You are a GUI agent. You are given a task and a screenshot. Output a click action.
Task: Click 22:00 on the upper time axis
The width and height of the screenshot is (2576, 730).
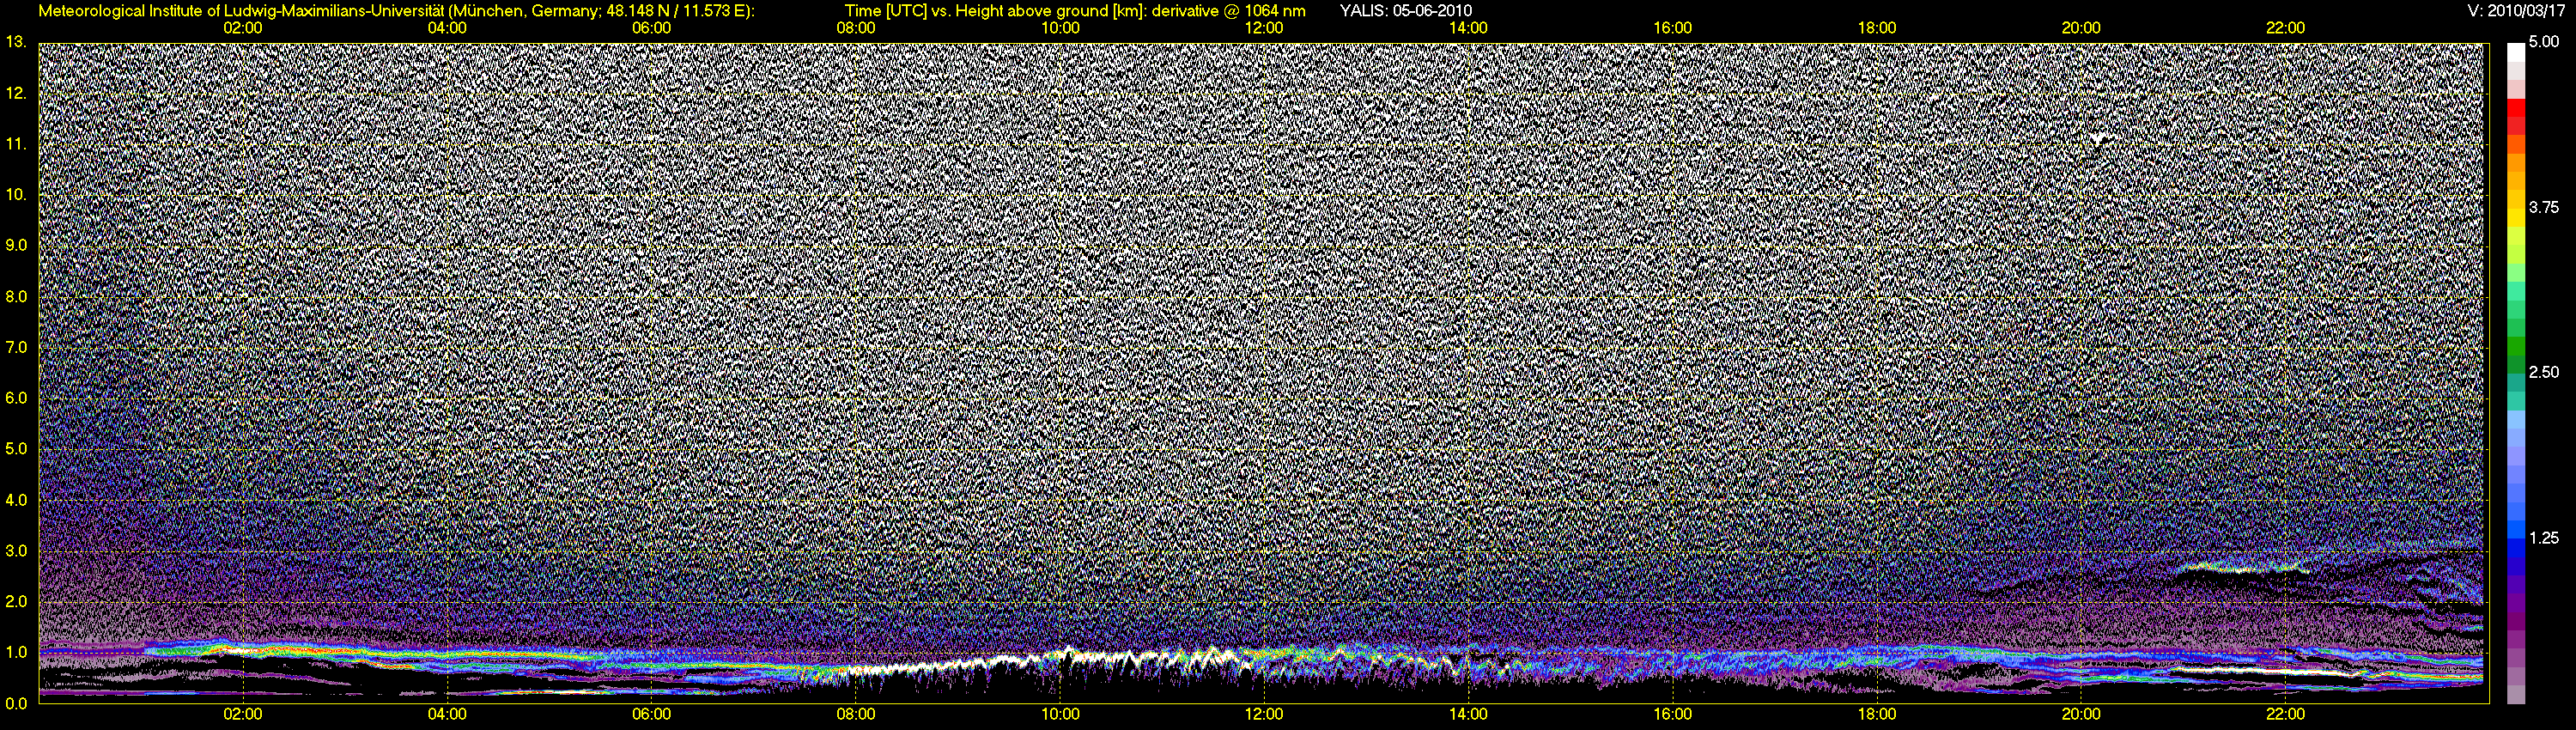pos(2285,28)
